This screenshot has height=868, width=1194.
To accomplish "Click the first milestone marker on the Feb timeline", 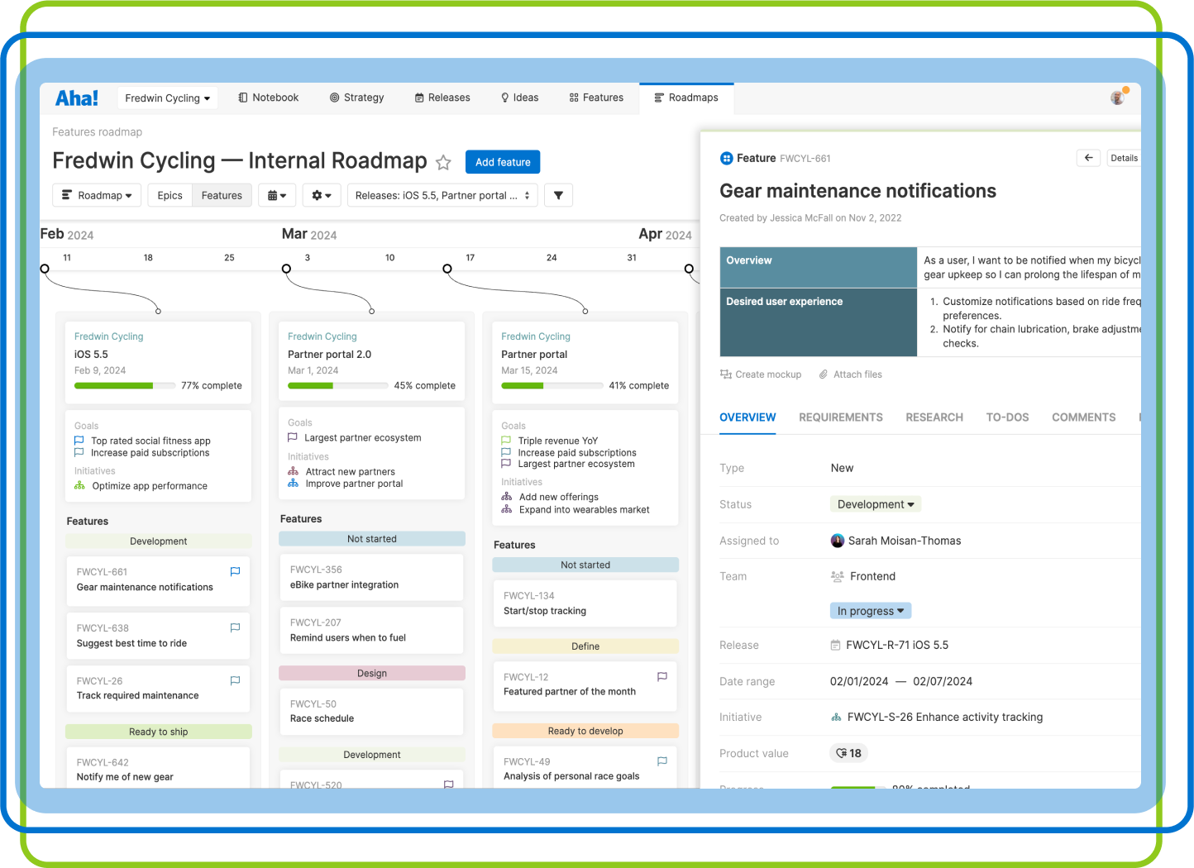I will [44, 269].
